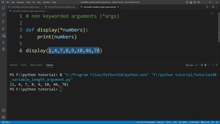
Task: Click the terminal prompt cursor
Action: [61, 89]
